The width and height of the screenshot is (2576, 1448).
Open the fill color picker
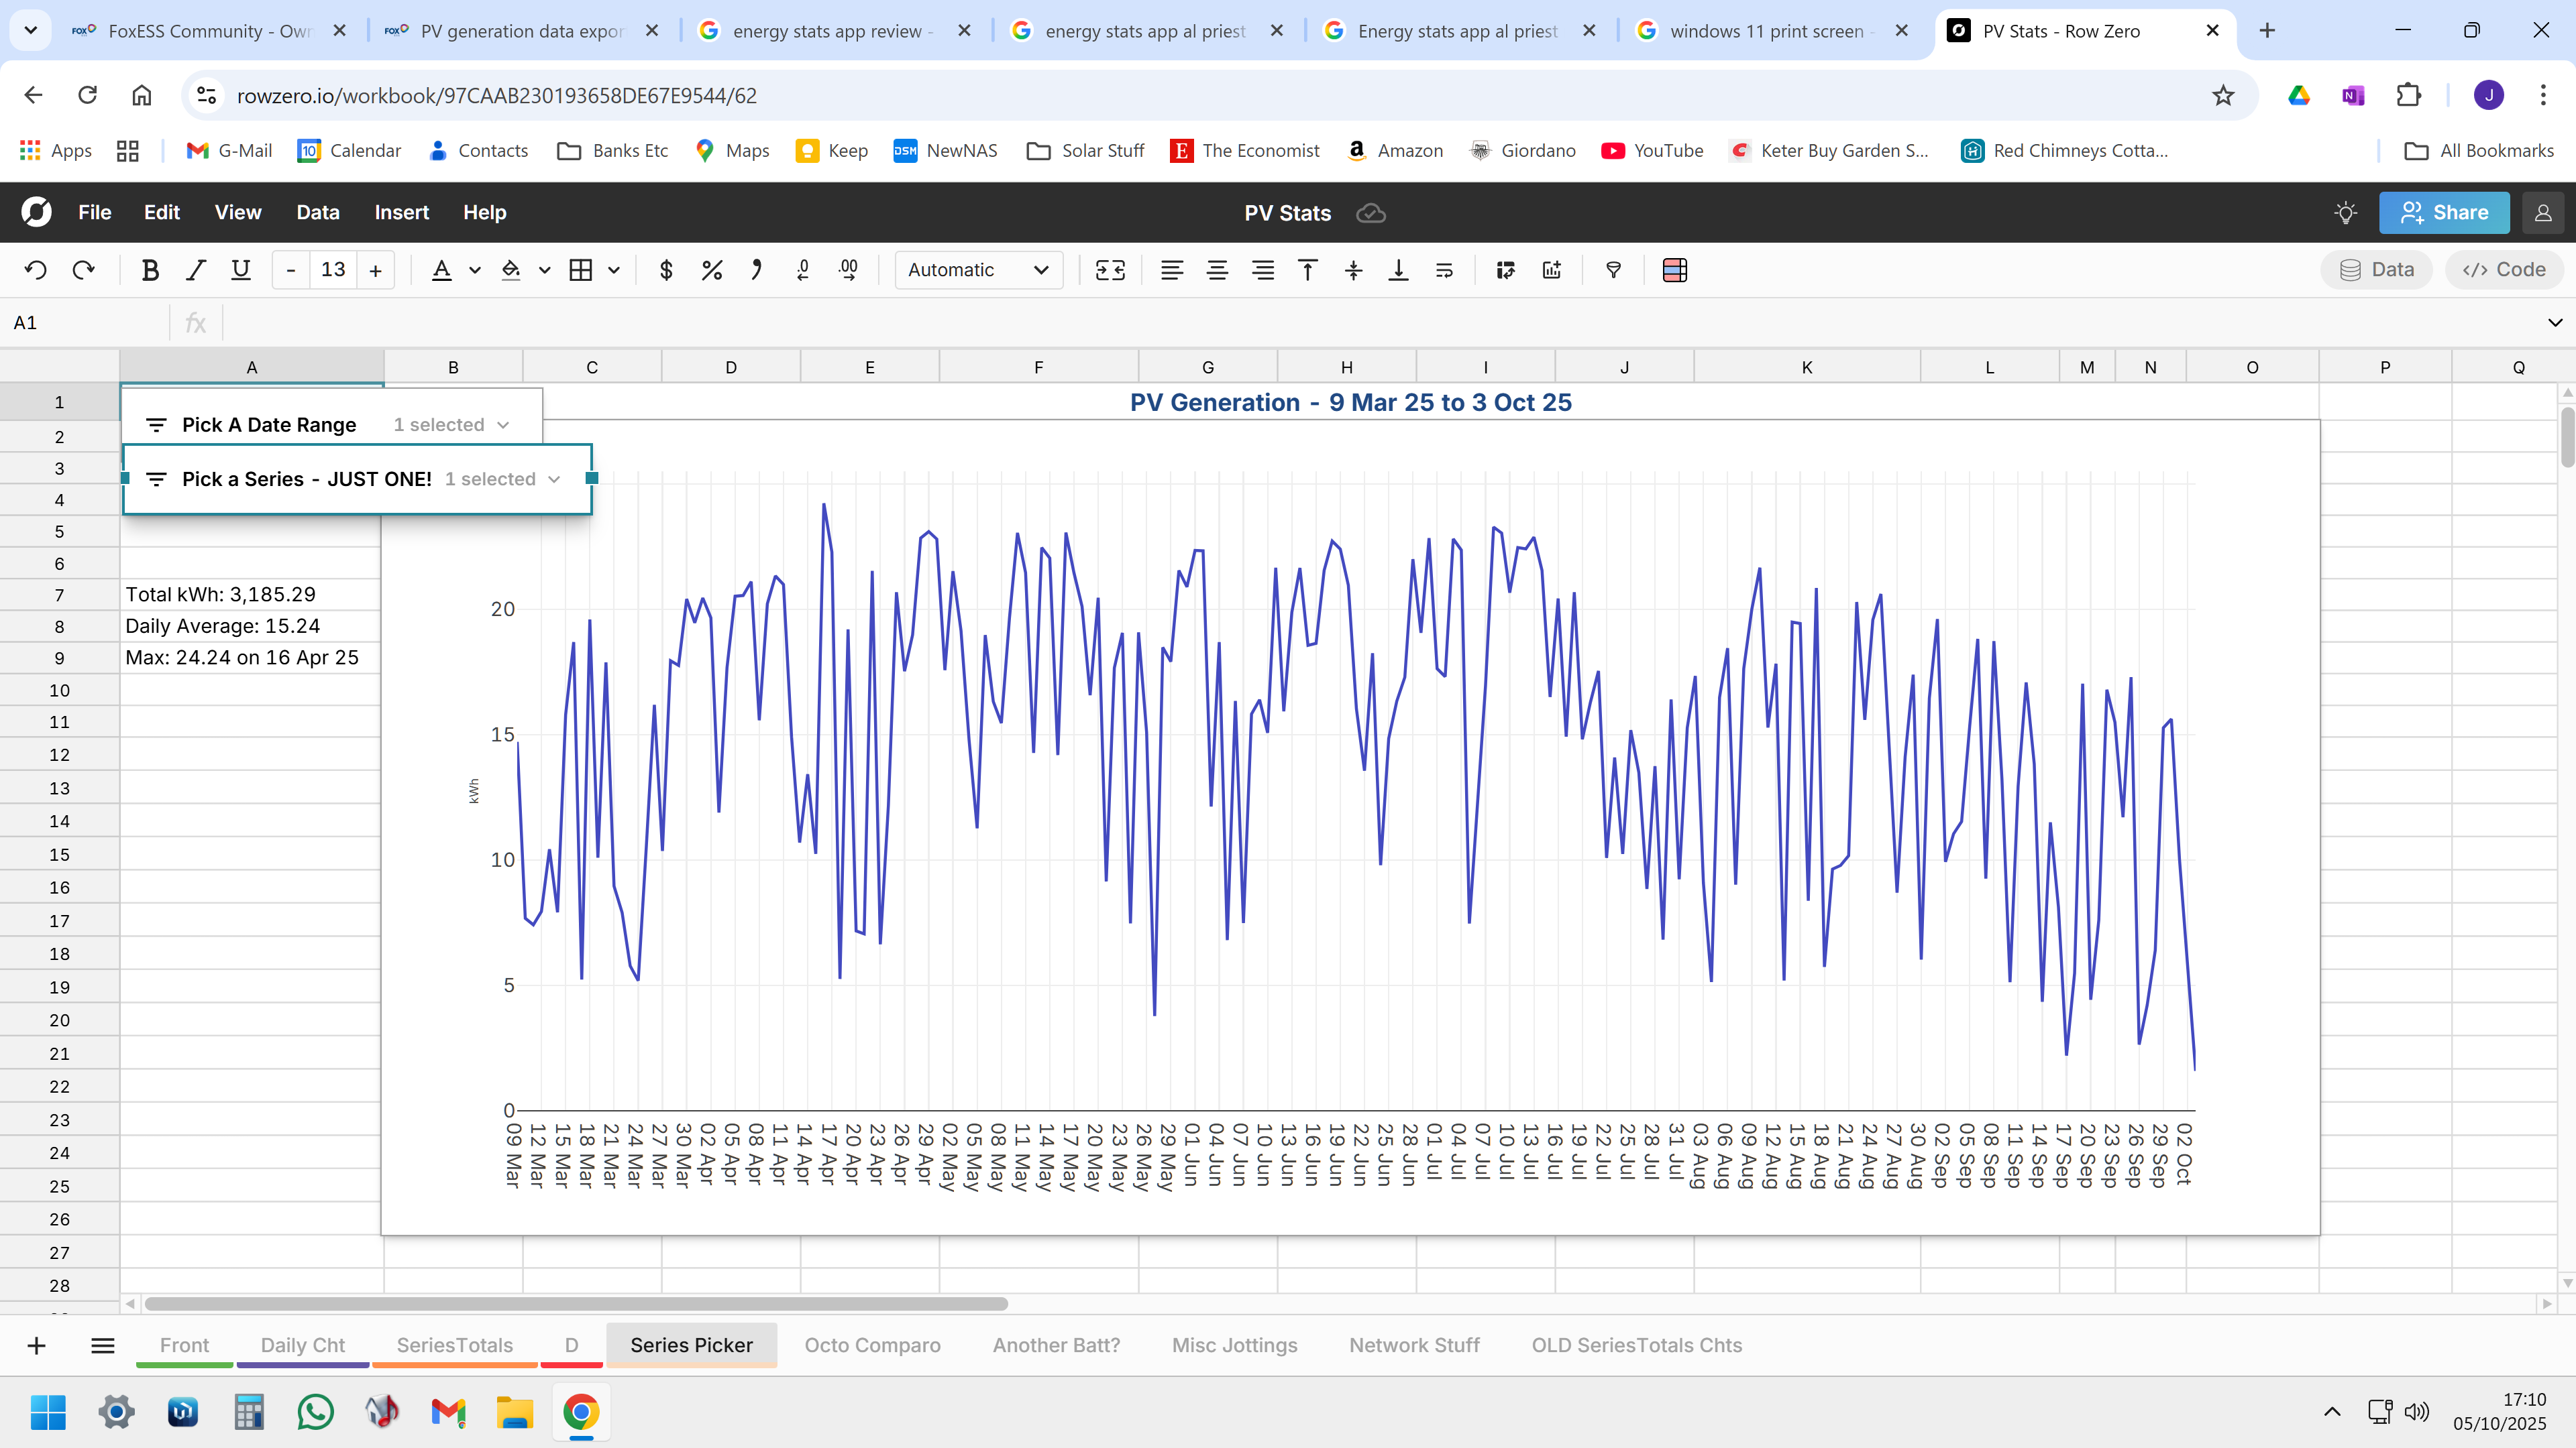(511, 269)
